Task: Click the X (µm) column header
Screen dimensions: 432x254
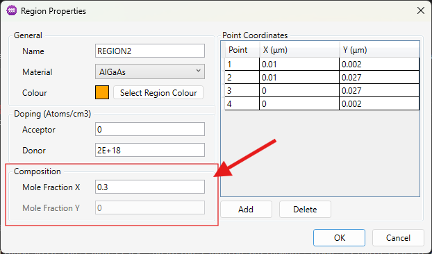Action: (299, 50)
